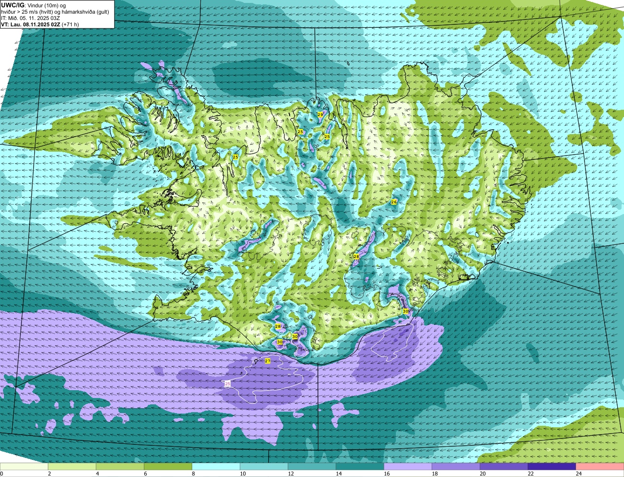This screenshot has height=477, width=624.
Task: Select the 14–16 m/s dark teal legend swatch
Action: coord(361,466)
